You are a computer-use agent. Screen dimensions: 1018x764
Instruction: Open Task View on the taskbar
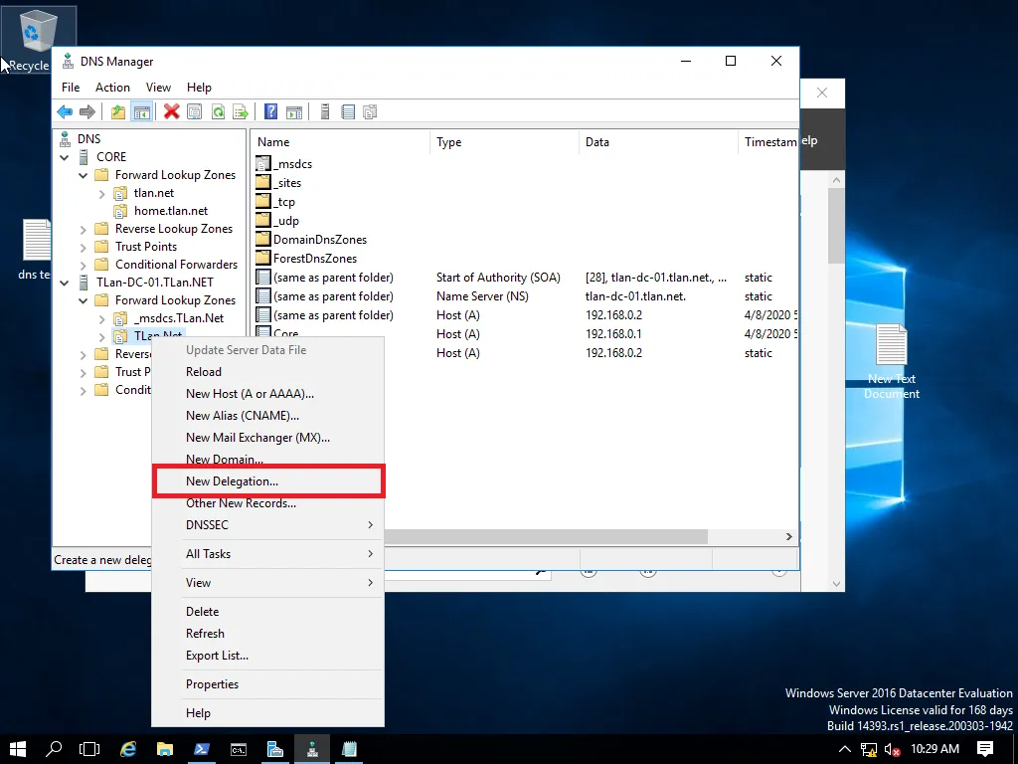(x=88, y=749)
